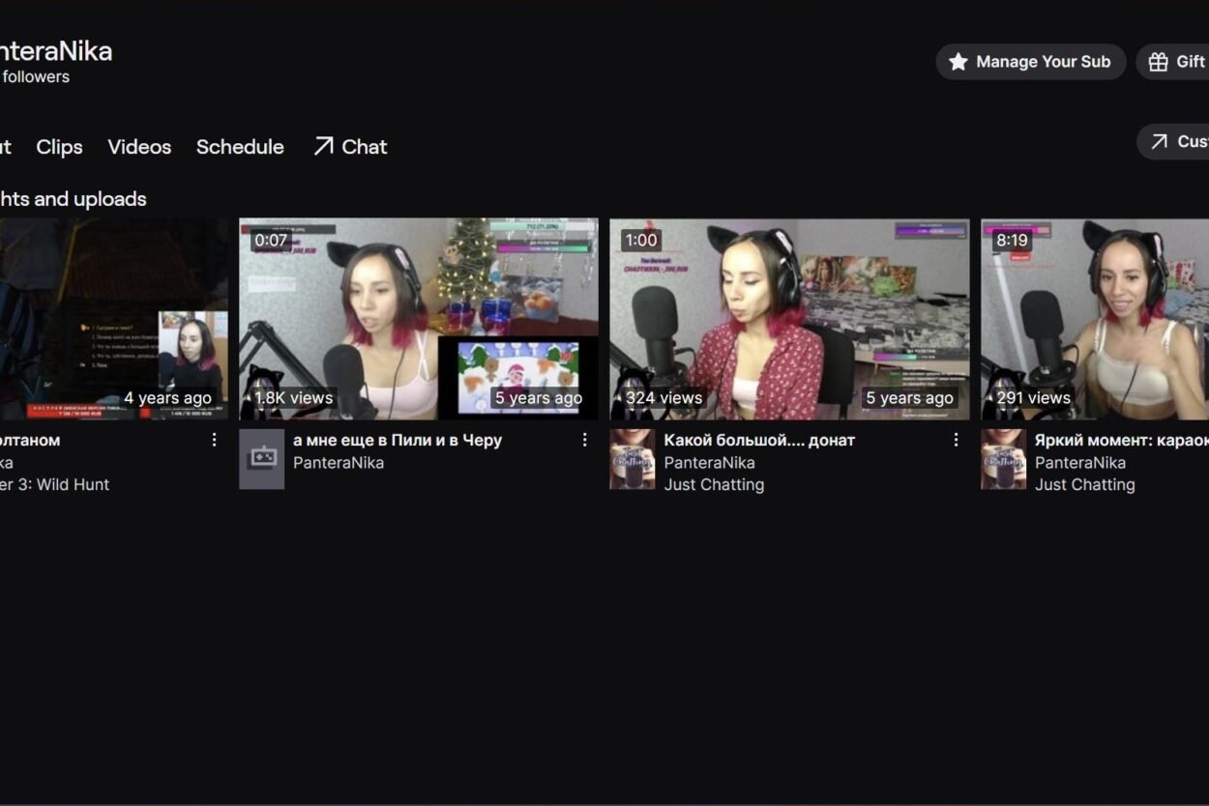Play the thumbnail labeled 4 years ago
The height and width of the screenshot is (806, 1209).
[114, 319]
